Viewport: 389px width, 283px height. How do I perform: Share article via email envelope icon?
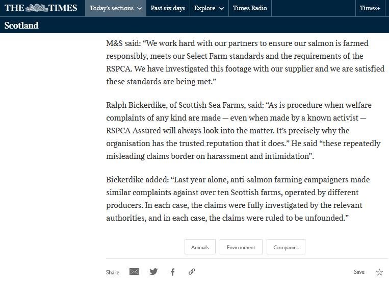pyautogui.click(x=134, y=272)
